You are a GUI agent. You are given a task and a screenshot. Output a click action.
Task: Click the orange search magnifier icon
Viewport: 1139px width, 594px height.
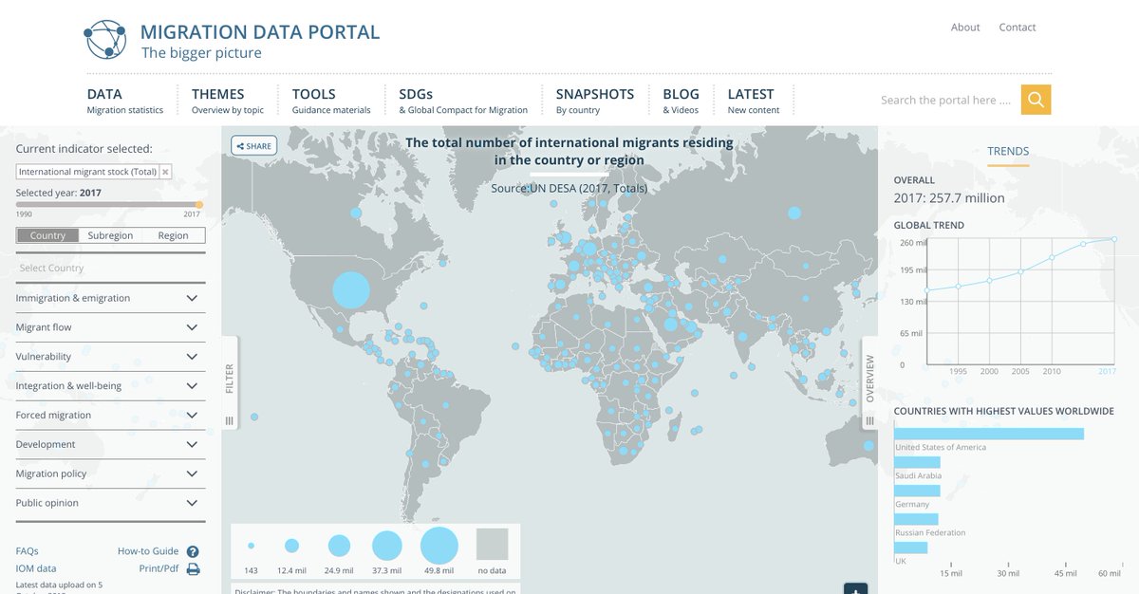point(1035,99)
